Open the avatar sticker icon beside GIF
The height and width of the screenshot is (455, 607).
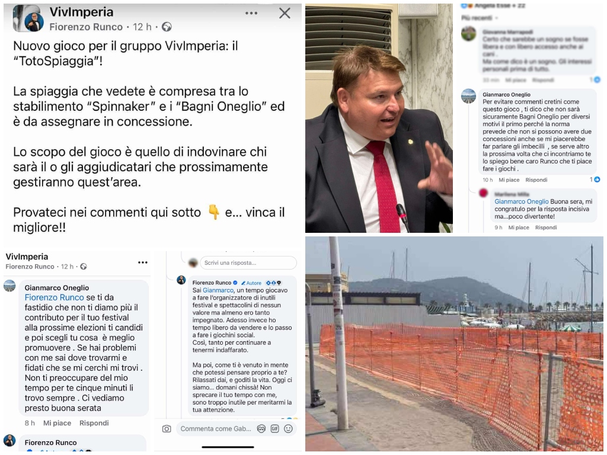pos(261,429)
